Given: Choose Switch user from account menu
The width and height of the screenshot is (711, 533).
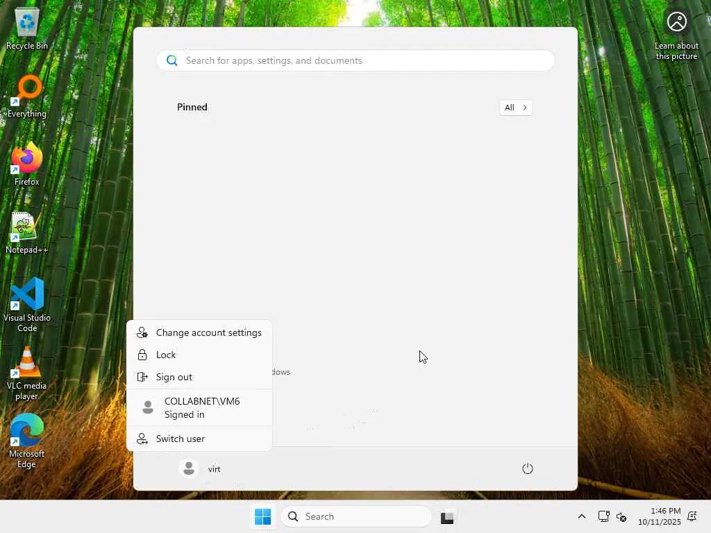Looking at the screenshot, I should (x=199, y=439).
